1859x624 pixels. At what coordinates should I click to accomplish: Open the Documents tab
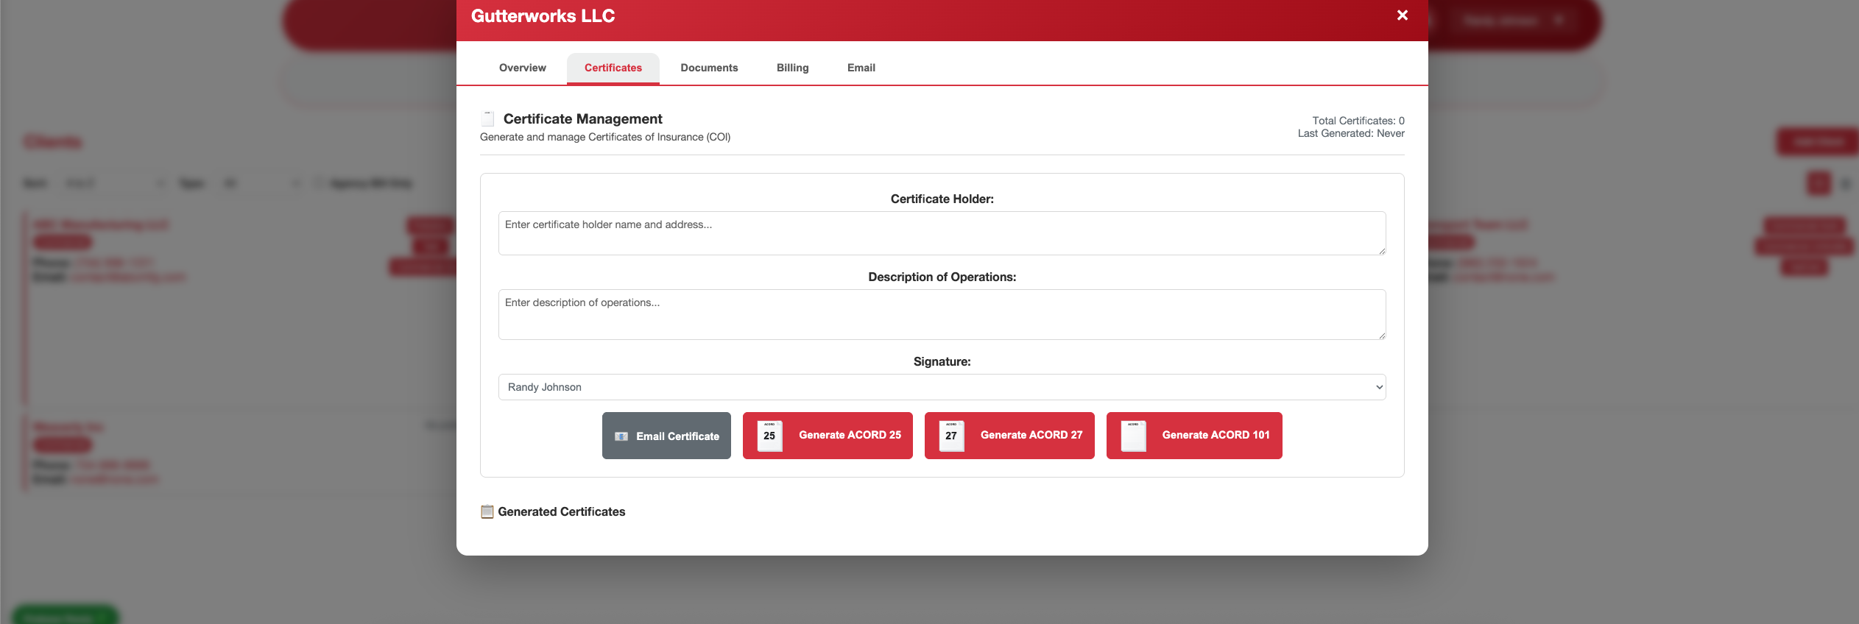point(708,68)
